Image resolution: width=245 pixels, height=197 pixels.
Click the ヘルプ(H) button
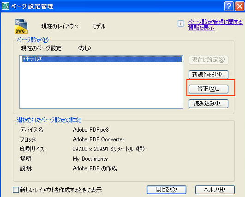point(215,190)
